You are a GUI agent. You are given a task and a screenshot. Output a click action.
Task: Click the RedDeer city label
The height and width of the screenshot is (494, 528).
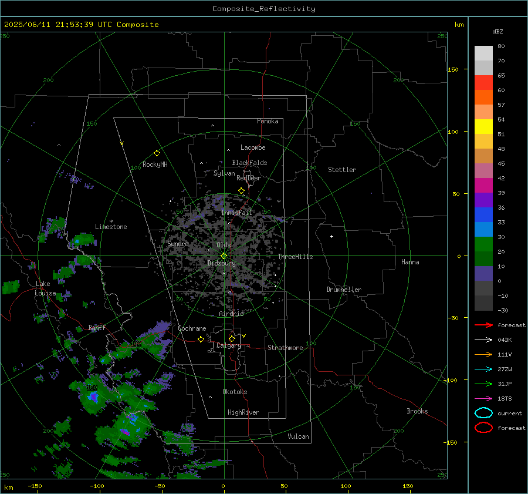pyautogui.click(x=249, y=178)
